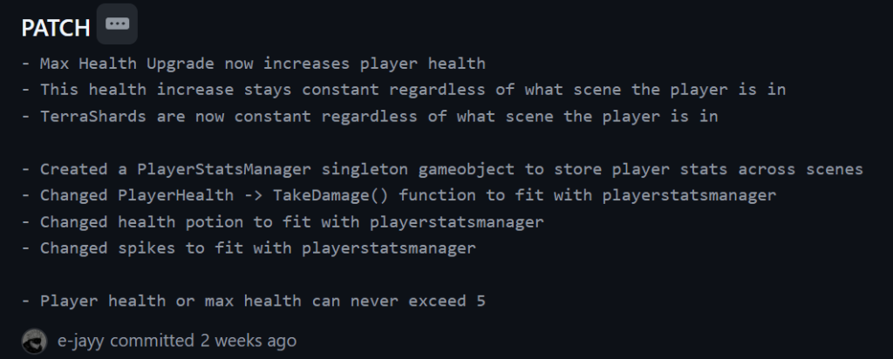Image resolution: width=893 pixels, height=359 pixels.
Task: Open the PATCH commit title link
Action: (56, 28)
